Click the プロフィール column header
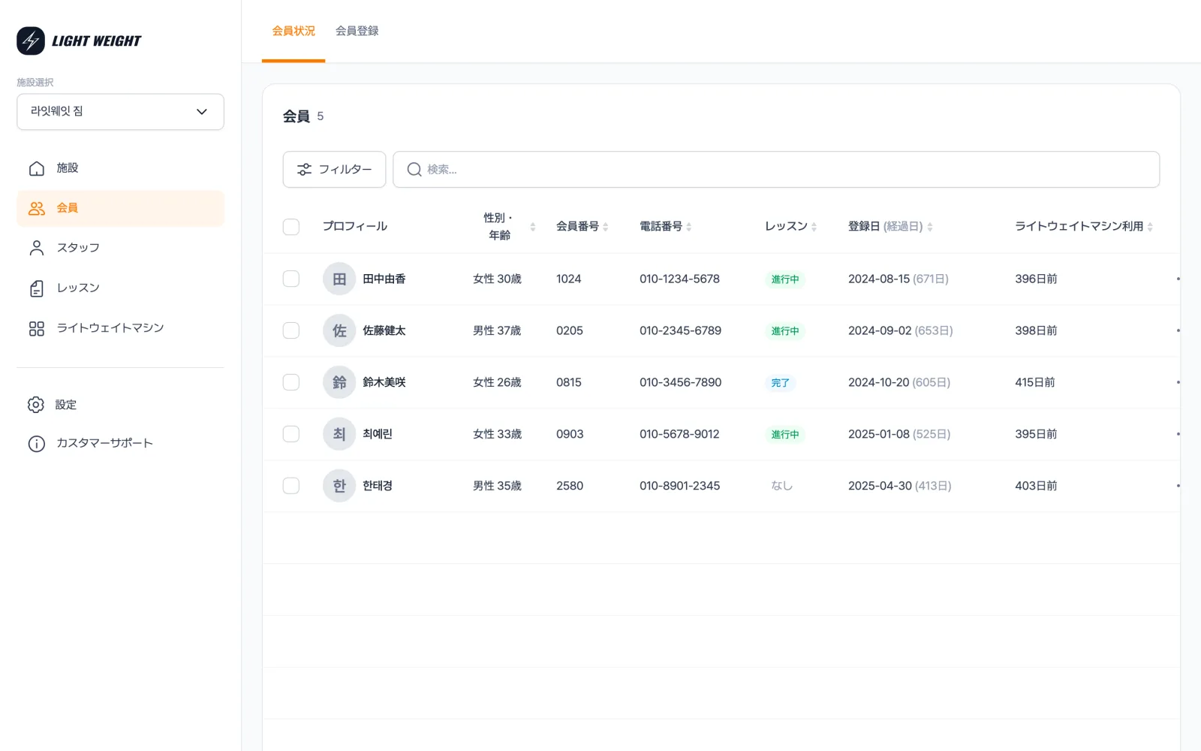The image size is (1201, 751). [355, 227]
